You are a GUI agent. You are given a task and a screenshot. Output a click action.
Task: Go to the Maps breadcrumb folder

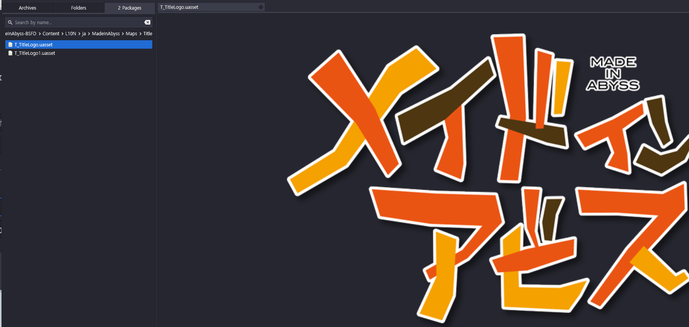pos(131,34)
